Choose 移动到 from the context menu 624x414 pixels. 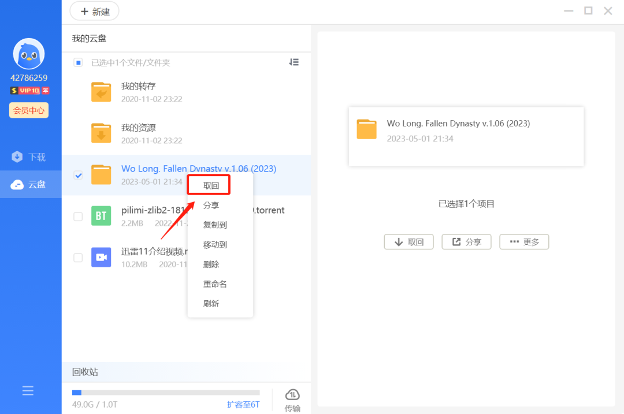[x=215, y=245]
